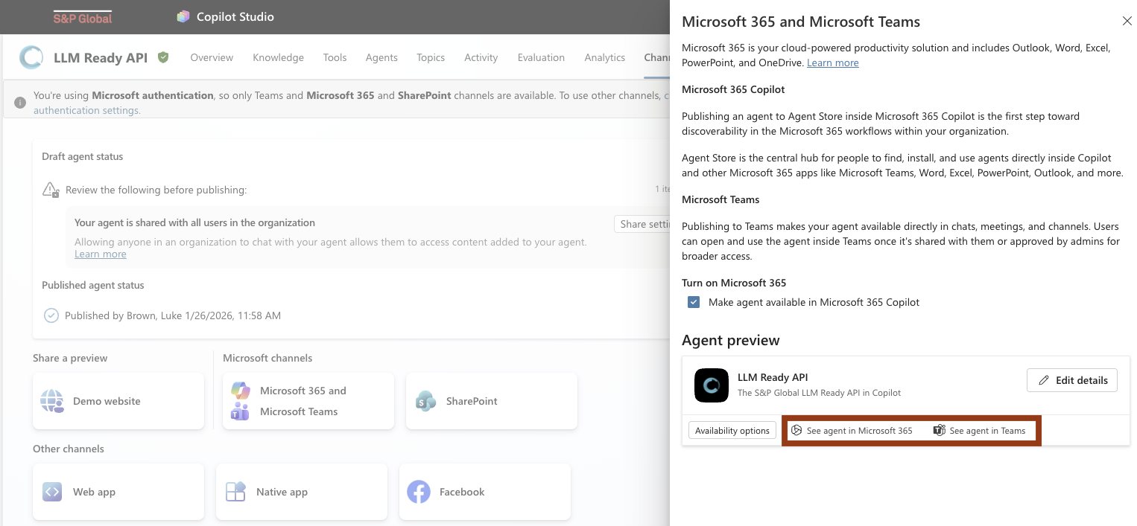Click the S&P Global logo

[x=83, y=17]
